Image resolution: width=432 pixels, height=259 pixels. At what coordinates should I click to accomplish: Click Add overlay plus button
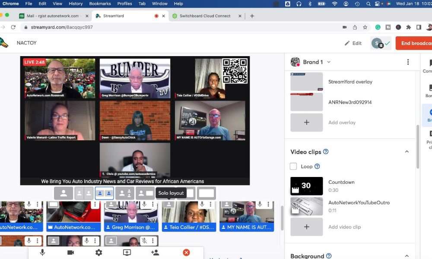coord(306,123)
